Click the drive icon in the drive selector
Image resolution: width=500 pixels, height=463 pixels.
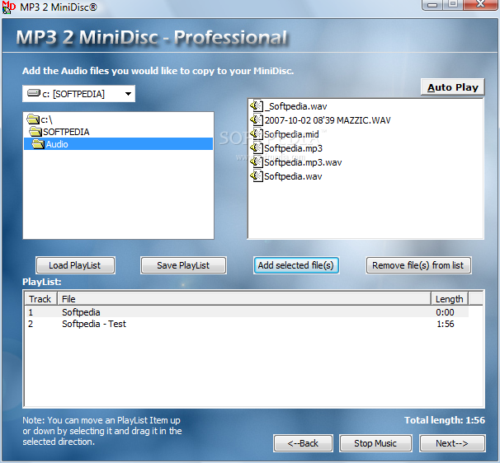[x=34, y=93]
